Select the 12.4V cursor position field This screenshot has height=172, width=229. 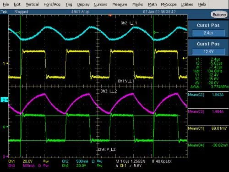pyautogui.click(x=208, y=51)
